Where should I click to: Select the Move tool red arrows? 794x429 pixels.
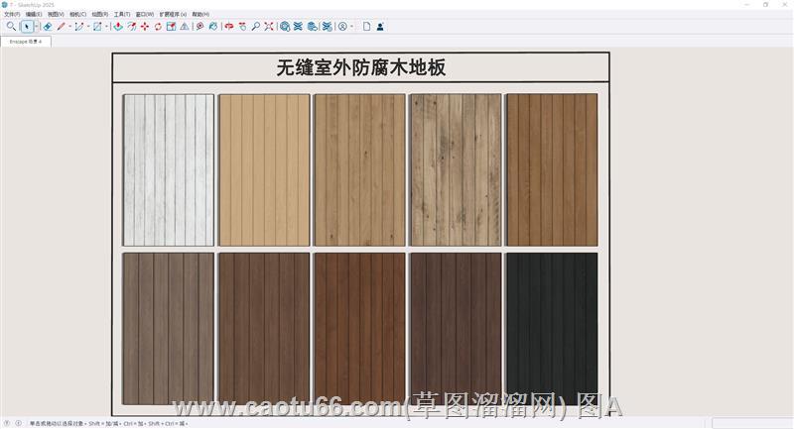click(x=145, y=27)
